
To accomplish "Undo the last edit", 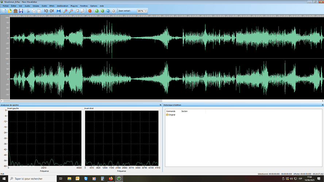I will point(46,11).
